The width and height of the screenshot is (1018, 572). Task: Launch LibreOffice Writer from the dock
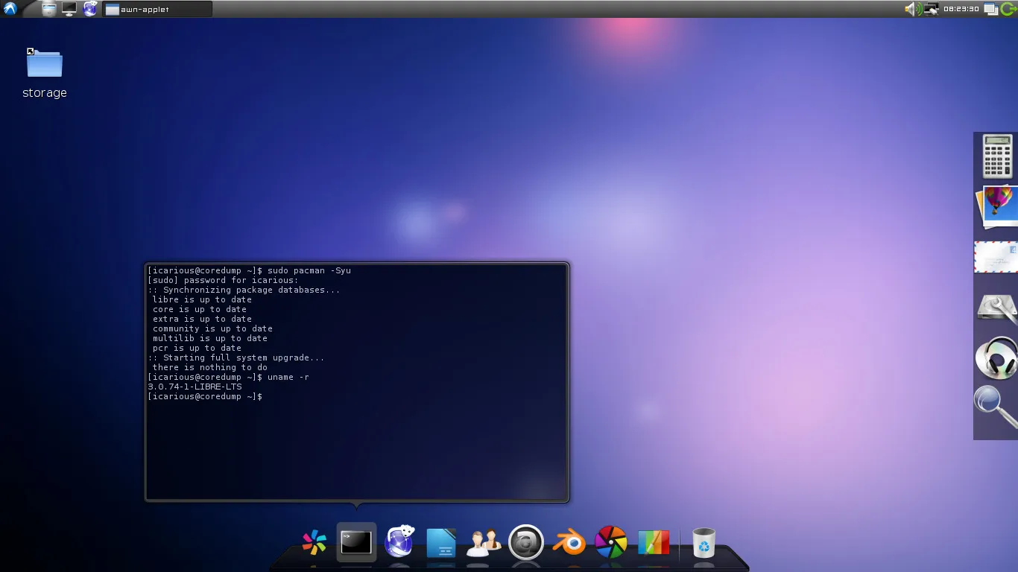pos(440,543)
